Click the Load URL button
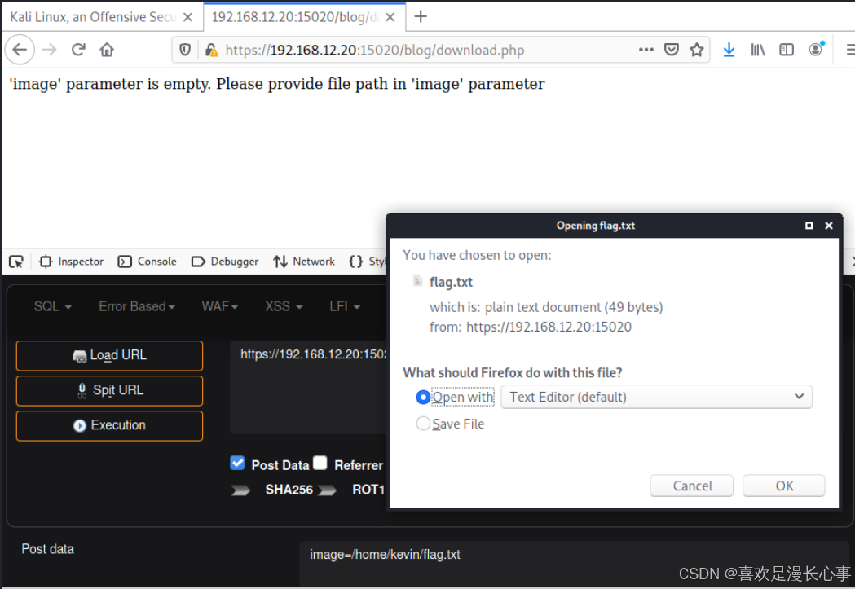 (109, 356)
